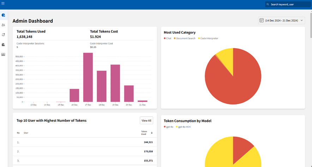Image resolution: width=312 pixels, height=167 pixels.
Task: Click the page vertical scrollbar thumb
Action: click(311, 25)
